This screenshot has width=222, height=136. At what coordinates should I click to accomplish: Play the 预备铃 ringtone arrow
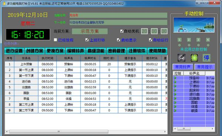pyautogui.click(x=175, y=78)
